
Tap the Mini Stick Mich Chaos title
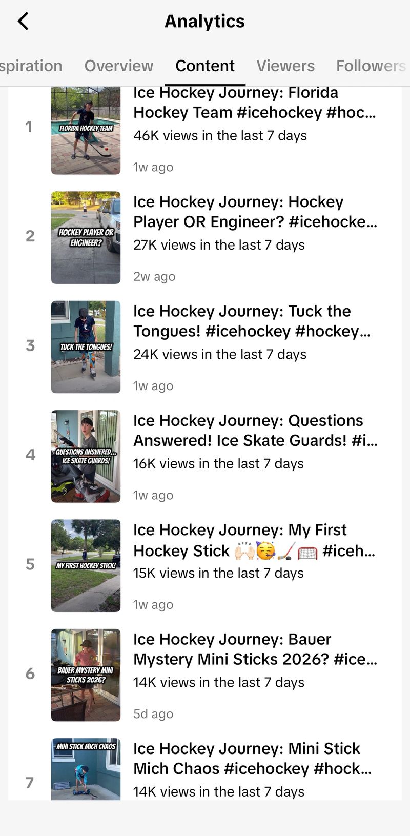(x=252, y=758)
